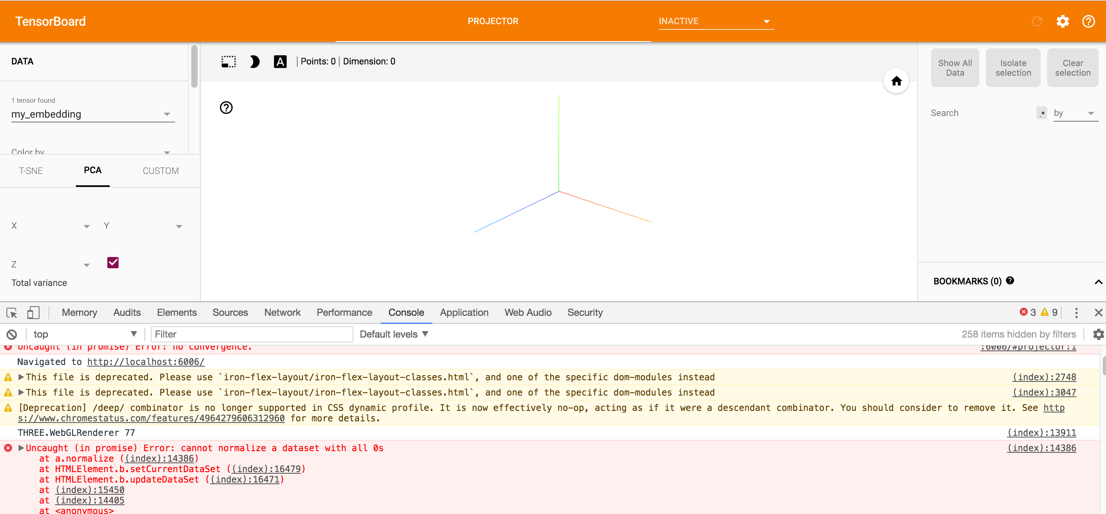Toggle 3D labels mode icon
The image size is (1106, 514).
click(x=280, y=62)
